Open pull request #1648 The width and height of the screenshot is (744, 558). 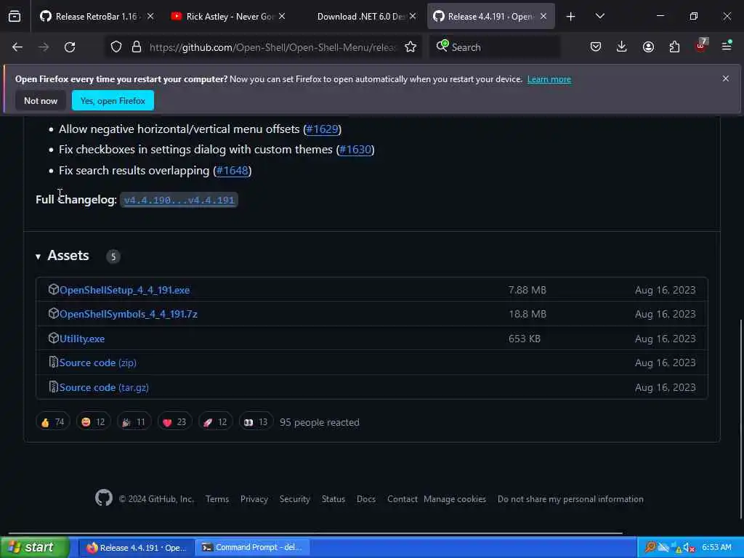coord(232,170)
